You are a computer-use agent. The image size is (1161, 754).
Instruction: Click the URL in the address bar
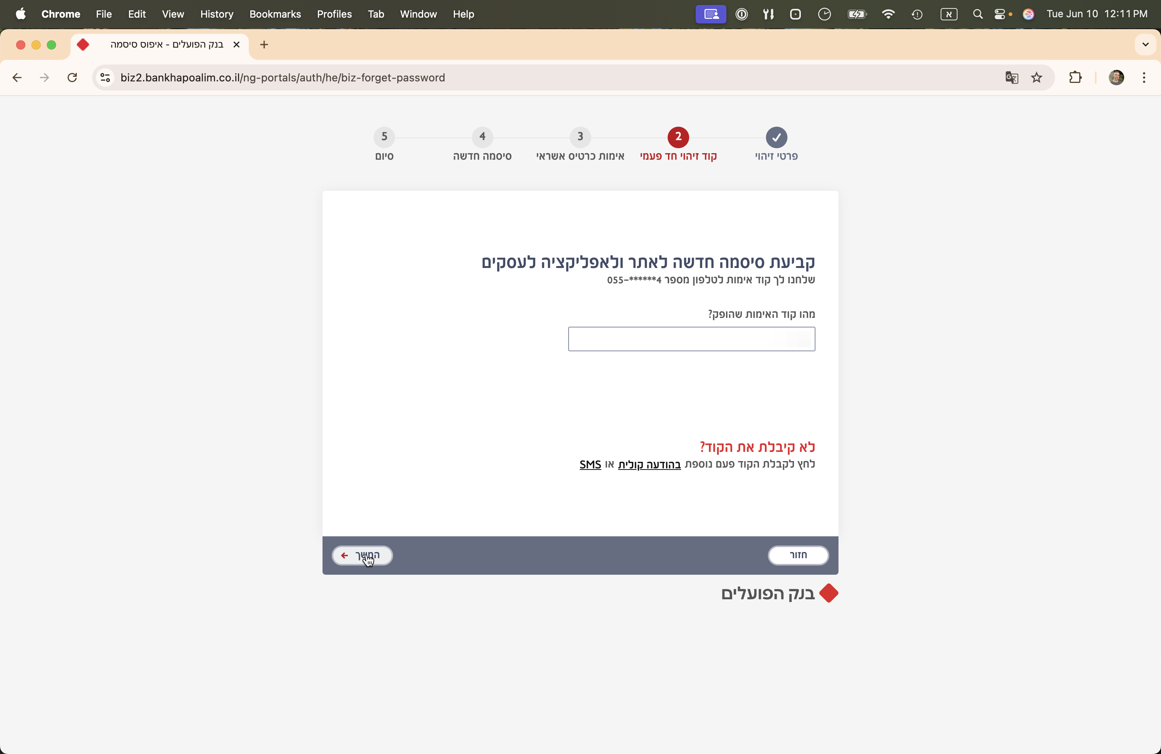[283, 78]
